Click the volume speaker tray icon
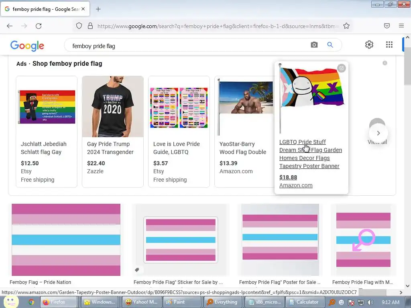Viewport: 411px width, 308px height. tap(370, 302)
